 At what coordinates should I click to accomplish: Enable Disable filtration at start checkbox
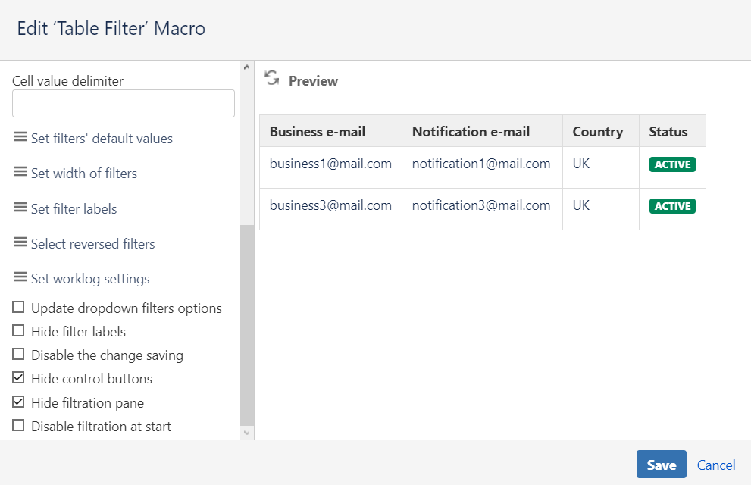18,426
